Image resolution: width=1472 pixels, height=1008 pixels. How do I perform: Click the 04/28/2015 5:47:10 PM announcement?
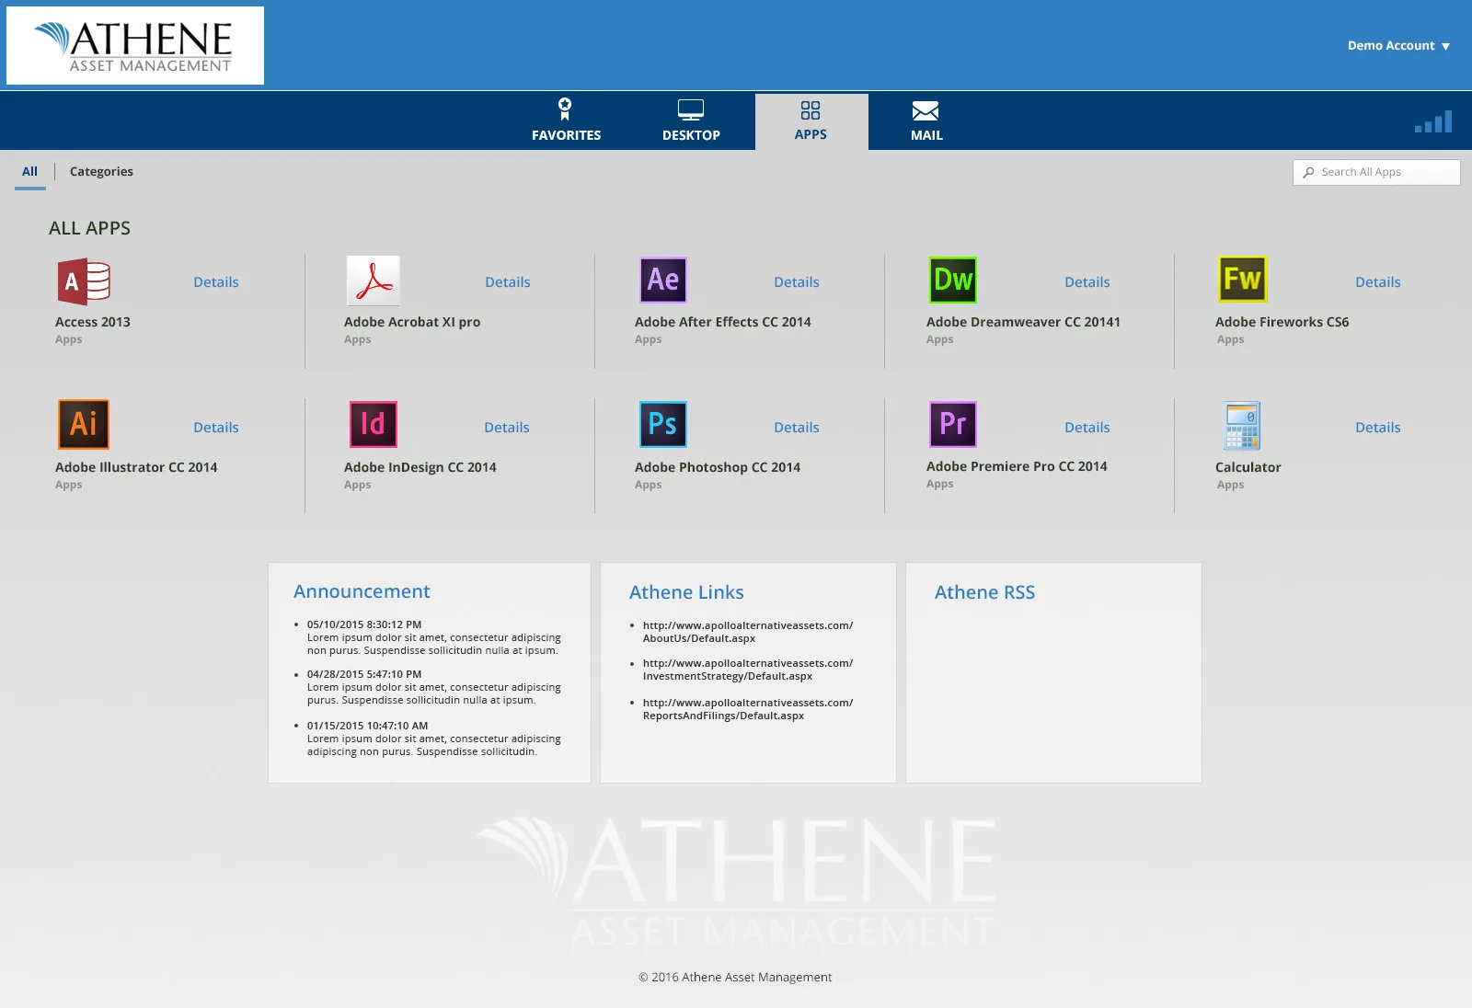pyautogui.click(x=434, y=687)
